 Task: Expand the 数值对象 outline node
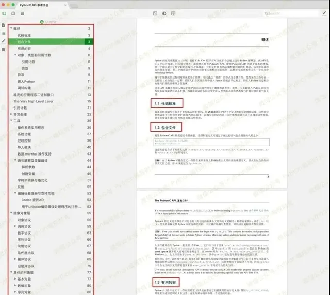[15, 285]
